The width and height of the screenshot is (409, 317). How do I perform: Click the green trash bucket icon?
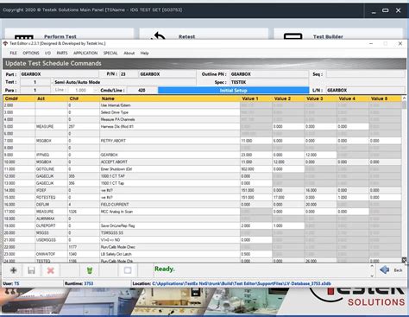click(90, 270)
